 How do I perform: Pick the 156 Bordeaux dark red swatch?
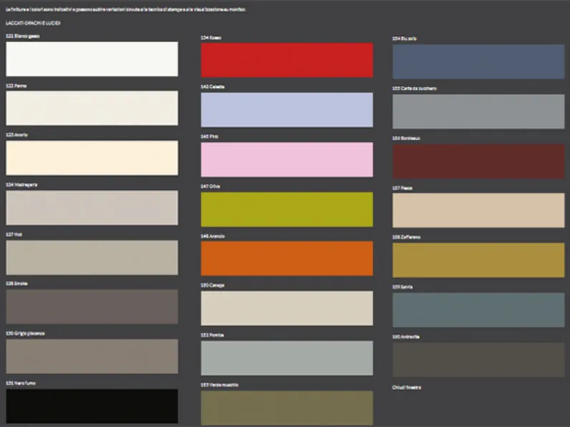click(478, 161)
